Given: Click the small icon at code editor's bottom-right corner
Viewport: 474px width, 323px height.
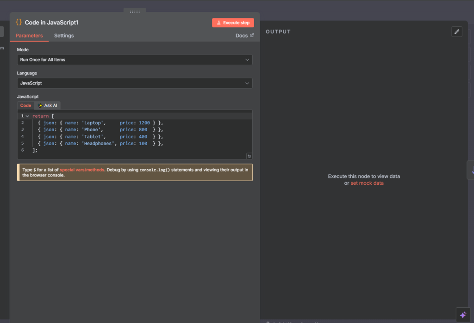Looking at the screenshot, I should [249, 156].
